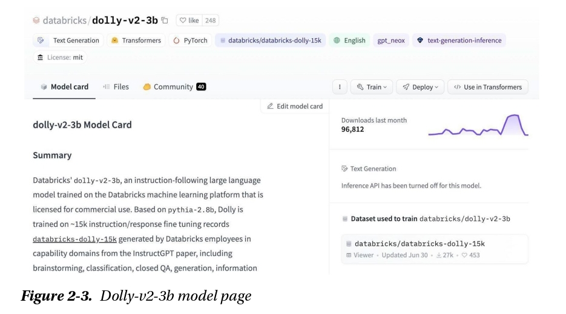Viewport: 566px width, 314px height.
Task: Open the three-dot more options menu
Action: (x=340, y=87)
